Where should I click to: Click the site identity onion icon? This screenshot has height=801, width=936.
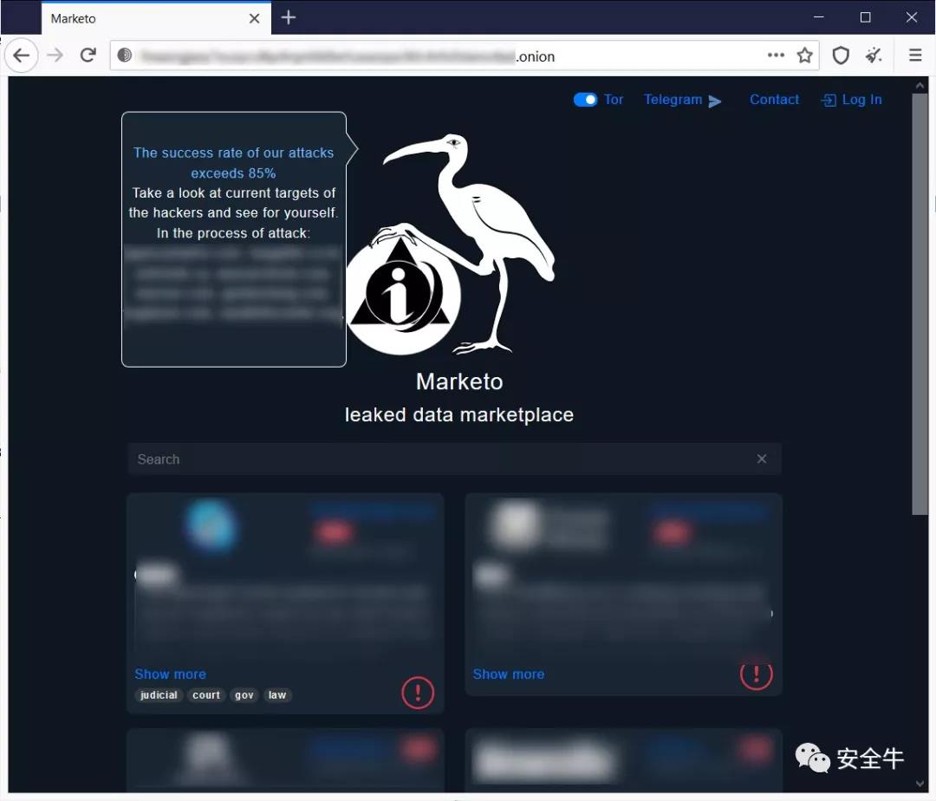tap(125, 55)
